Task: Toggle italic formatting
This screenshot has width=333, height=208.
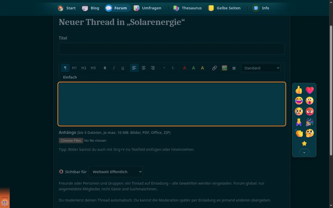Action: (114, 68)
